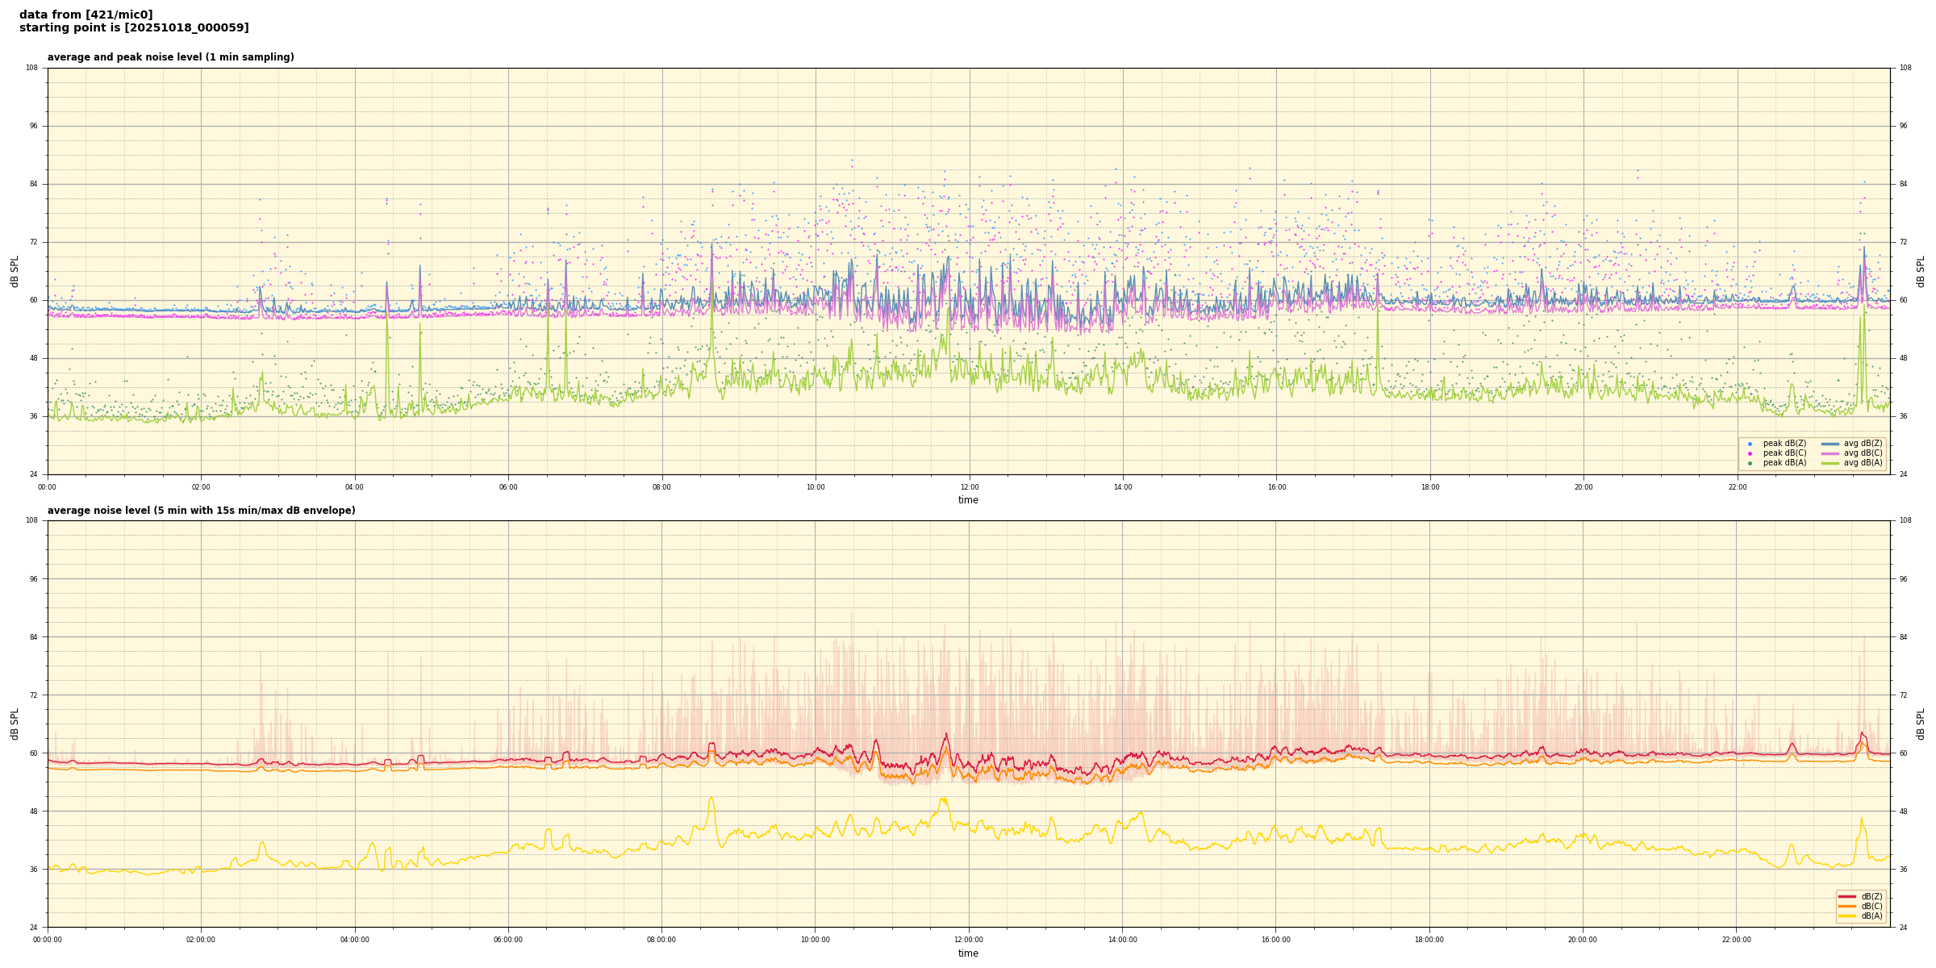Click the avg dB(A) legend line

click(x=1830, y=463)
